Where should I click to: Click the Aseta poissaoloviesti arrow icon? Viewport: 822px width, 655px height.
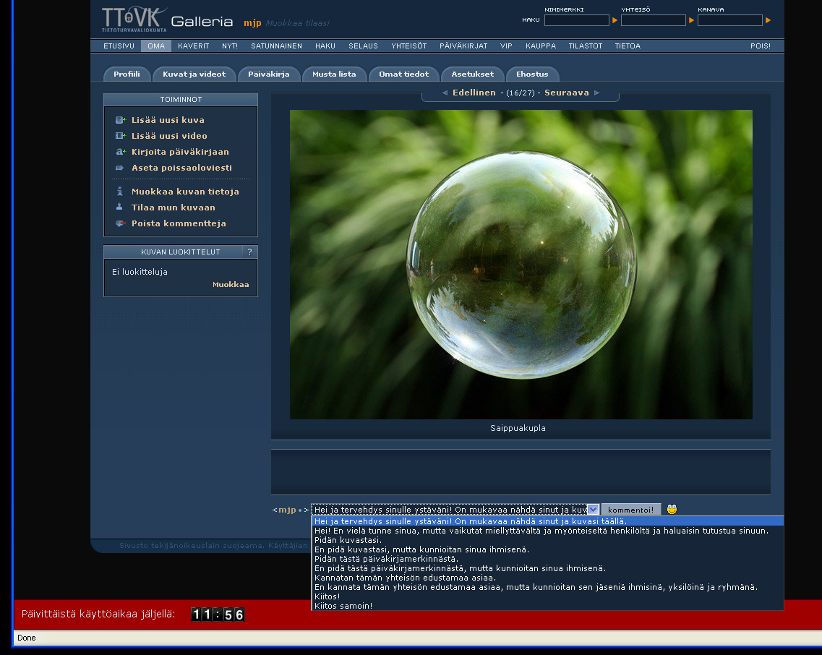(120, 168)
